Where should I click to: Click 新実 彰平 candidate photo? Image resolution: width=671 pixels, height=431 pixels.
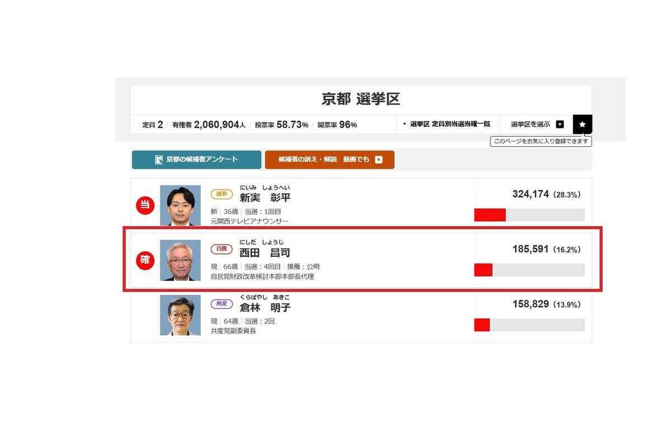(180, 205)
